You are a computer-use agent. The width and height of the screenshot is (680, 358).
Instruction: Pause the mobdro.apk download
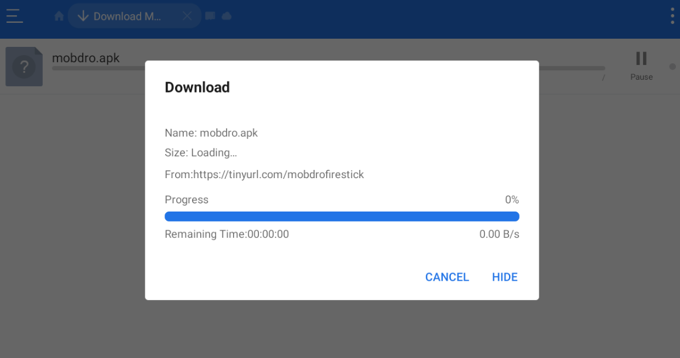tap(641, 66)
